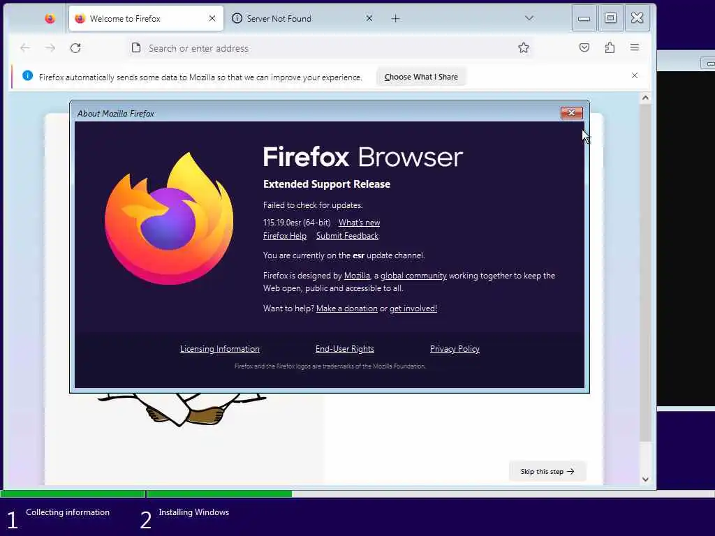Open the Save to Pocket icon
Viewport: 715px width, 536px height.
click(584, 47)
